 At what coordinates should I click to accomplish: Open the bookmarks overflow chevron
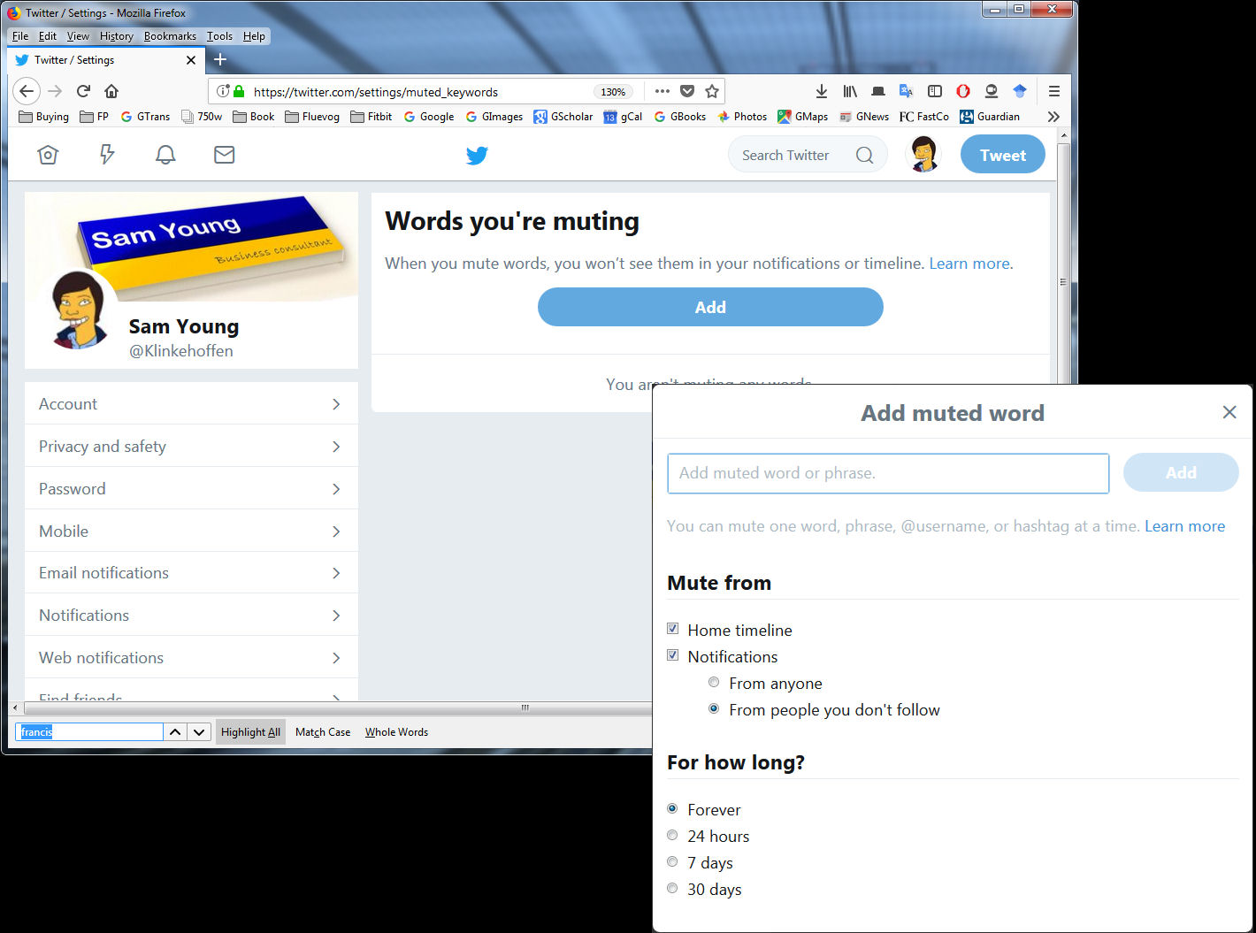pos(1053,116)
